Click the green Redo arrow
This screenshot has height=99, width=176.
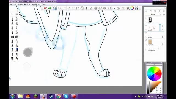[50, 8]
